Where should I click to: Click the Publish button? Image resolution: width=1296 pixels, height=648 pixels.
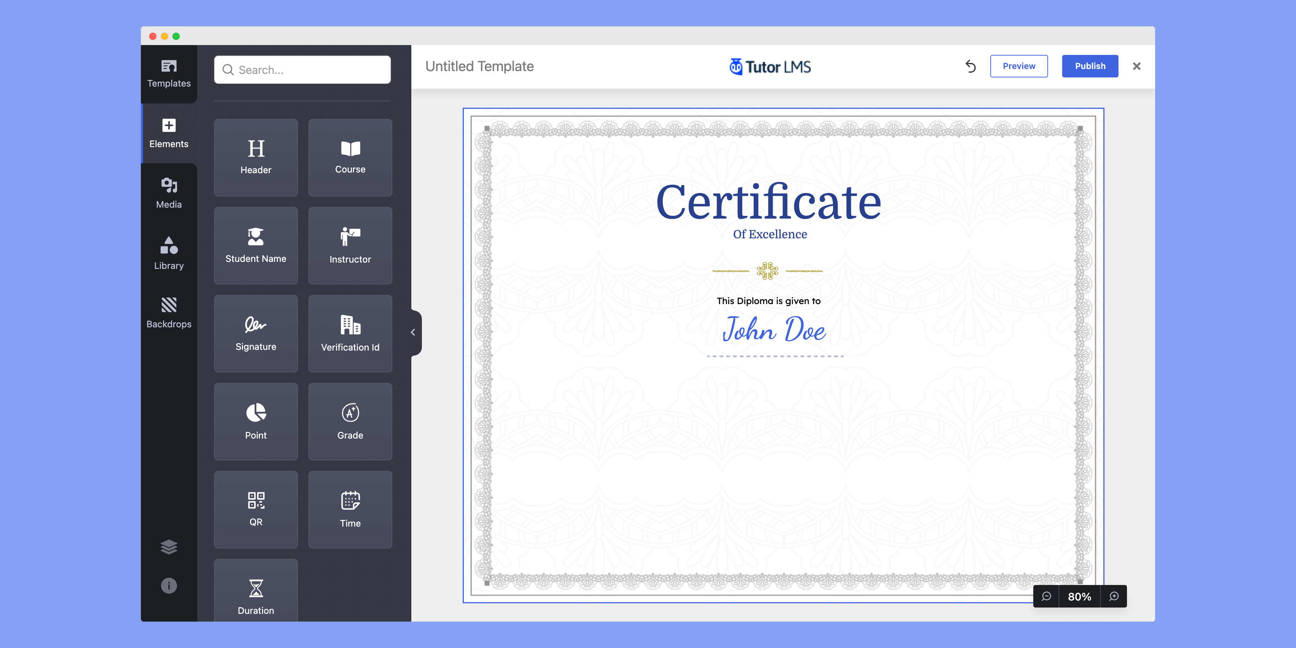point(1091,66)
